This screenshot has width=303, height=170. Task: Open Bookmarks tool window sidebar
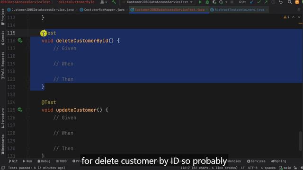[3, 144]
